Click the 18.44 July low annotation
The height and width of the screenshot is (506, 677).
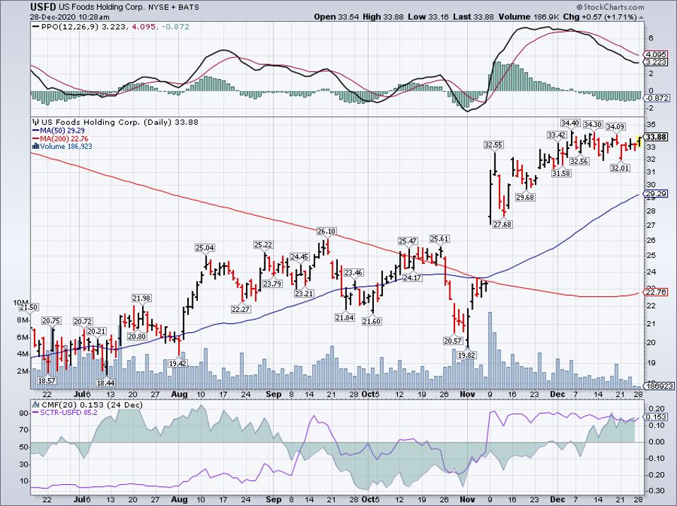pyautogui.click(x=106, y=382)
